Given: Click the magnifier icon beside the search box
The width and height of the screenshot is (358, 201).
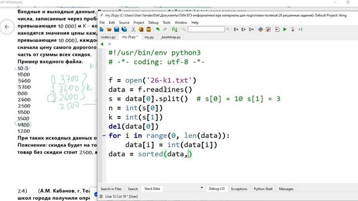Looking at the screenshot, I should coord(228,29).
